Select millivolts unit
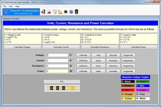Image resolution: width=161 pixels, height=107 pixels. click(x=83, y=55)
